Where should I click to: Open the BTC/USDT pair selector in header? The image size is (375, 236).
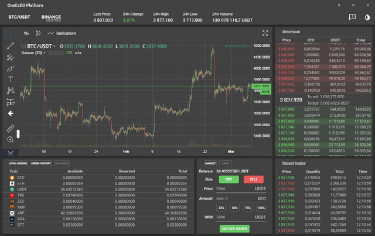point(19,17)
